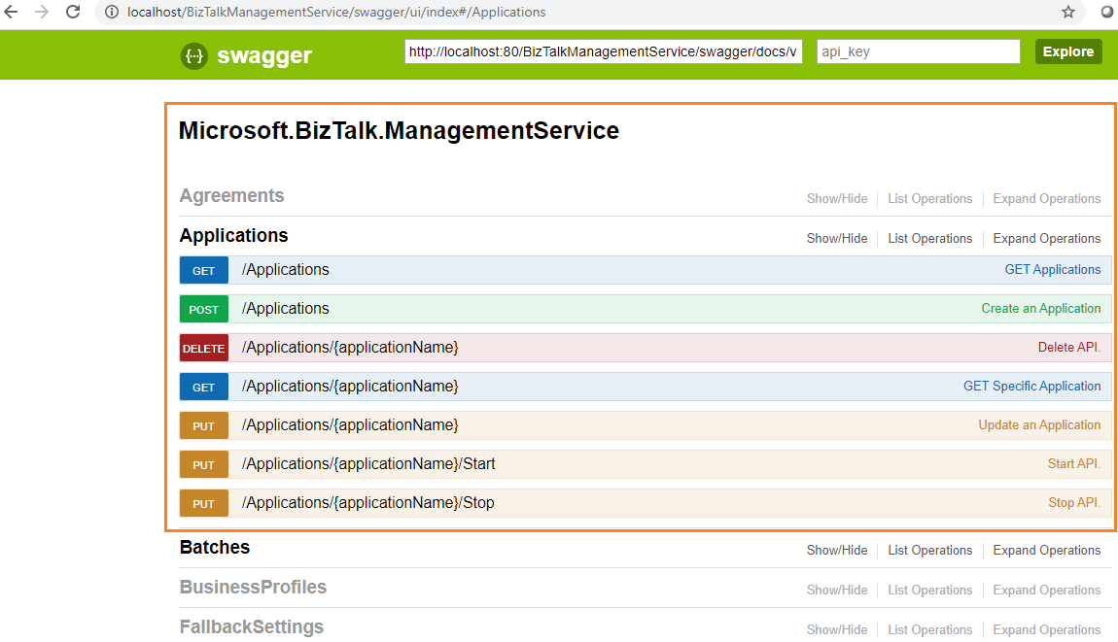Click Expand Operations for Applications

[1047, 239]
